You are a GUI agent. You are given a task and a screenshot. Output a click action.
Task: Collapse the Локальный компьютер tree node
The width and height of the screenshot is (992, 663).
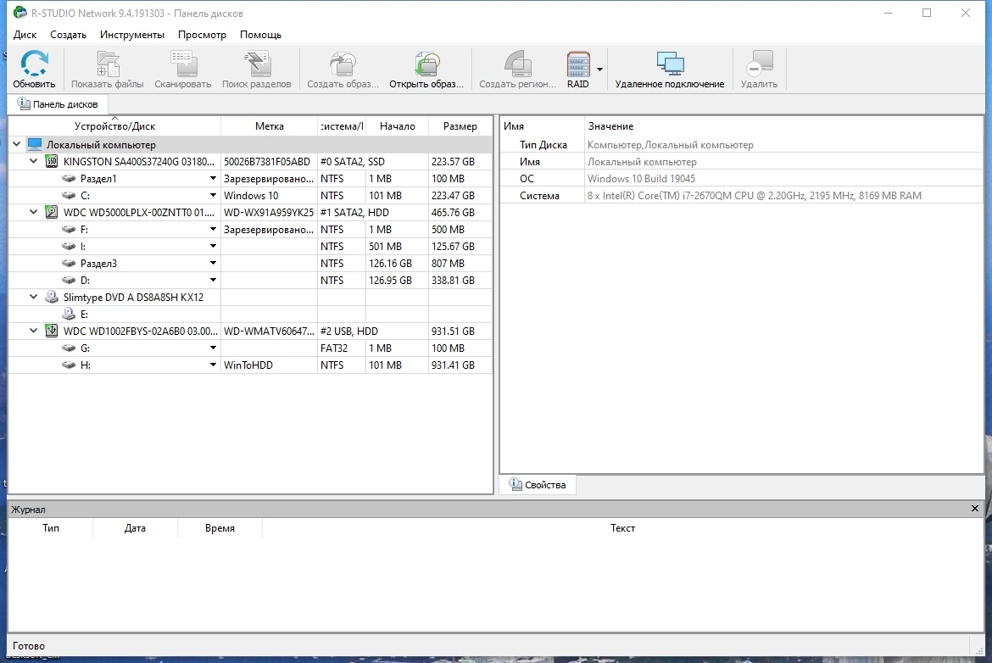tap(17, 144)
